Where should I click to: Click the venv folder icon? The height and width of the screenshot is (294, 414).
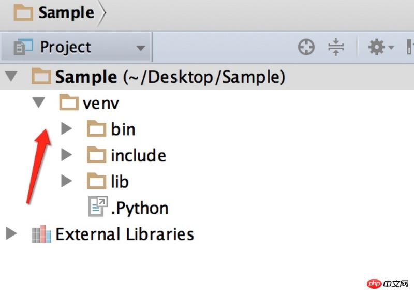[x=69, y=103]
